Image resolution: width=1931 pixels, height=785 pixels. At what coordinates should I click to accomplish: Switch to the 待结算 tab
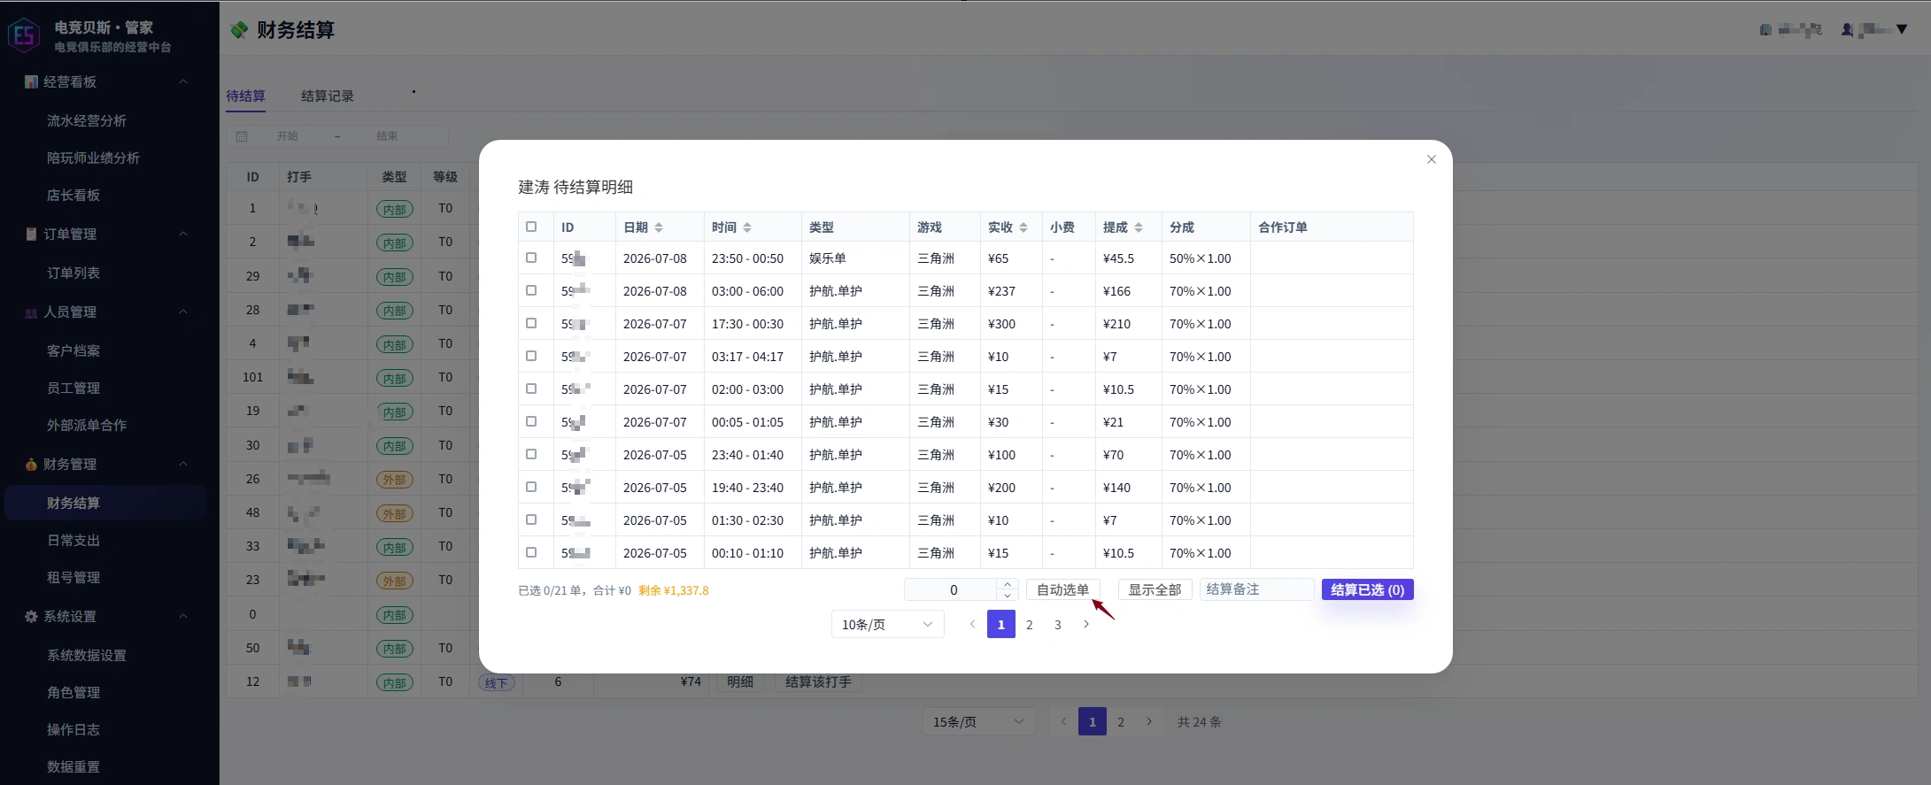245,96
